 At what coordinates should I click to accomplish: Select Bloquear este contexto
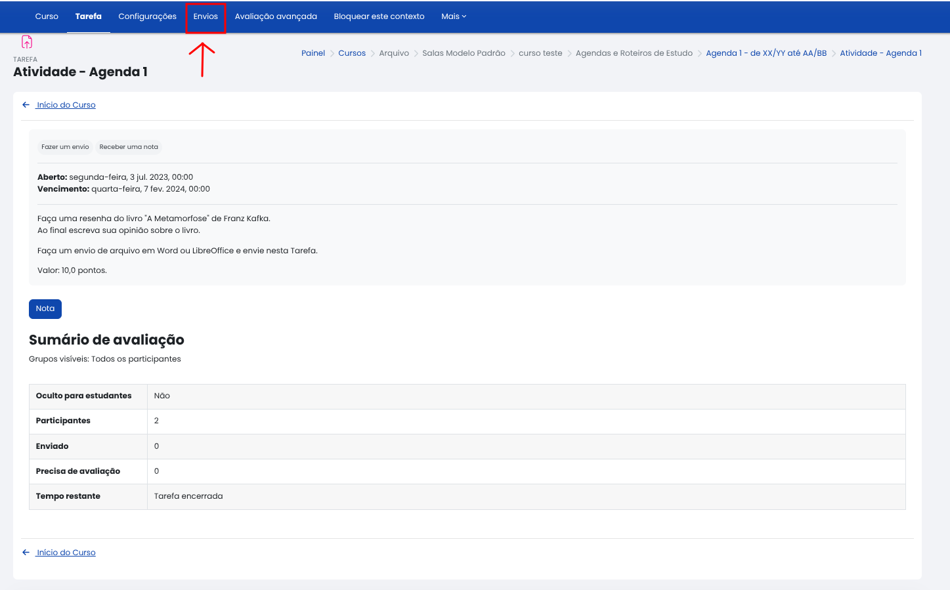[379, 16]
